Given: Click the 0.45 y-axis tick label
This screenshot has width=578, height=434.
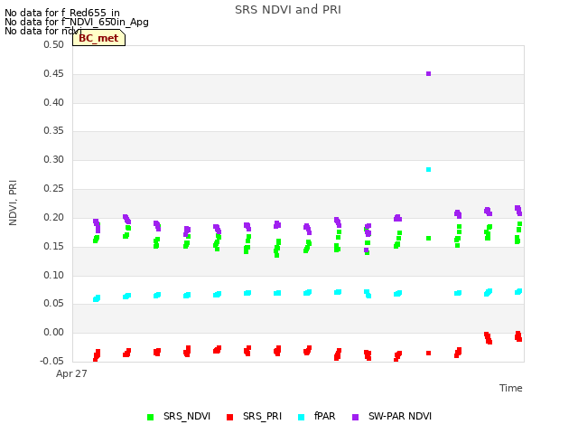Looking at the screenshot, I should (x=53, y=73).
